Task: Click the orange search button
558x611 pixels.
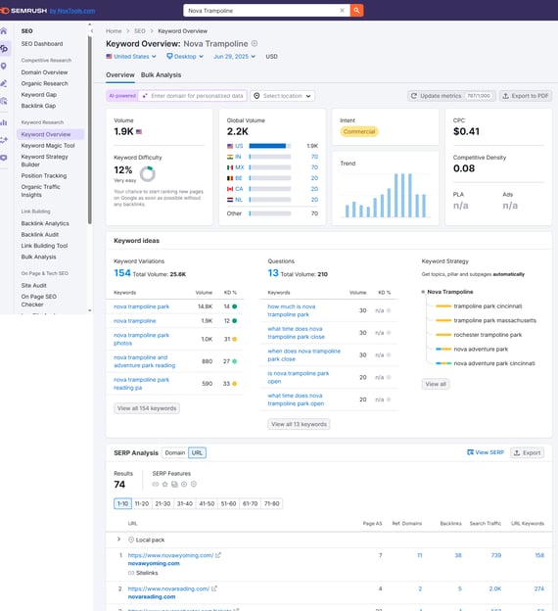Action: [356, 11]
